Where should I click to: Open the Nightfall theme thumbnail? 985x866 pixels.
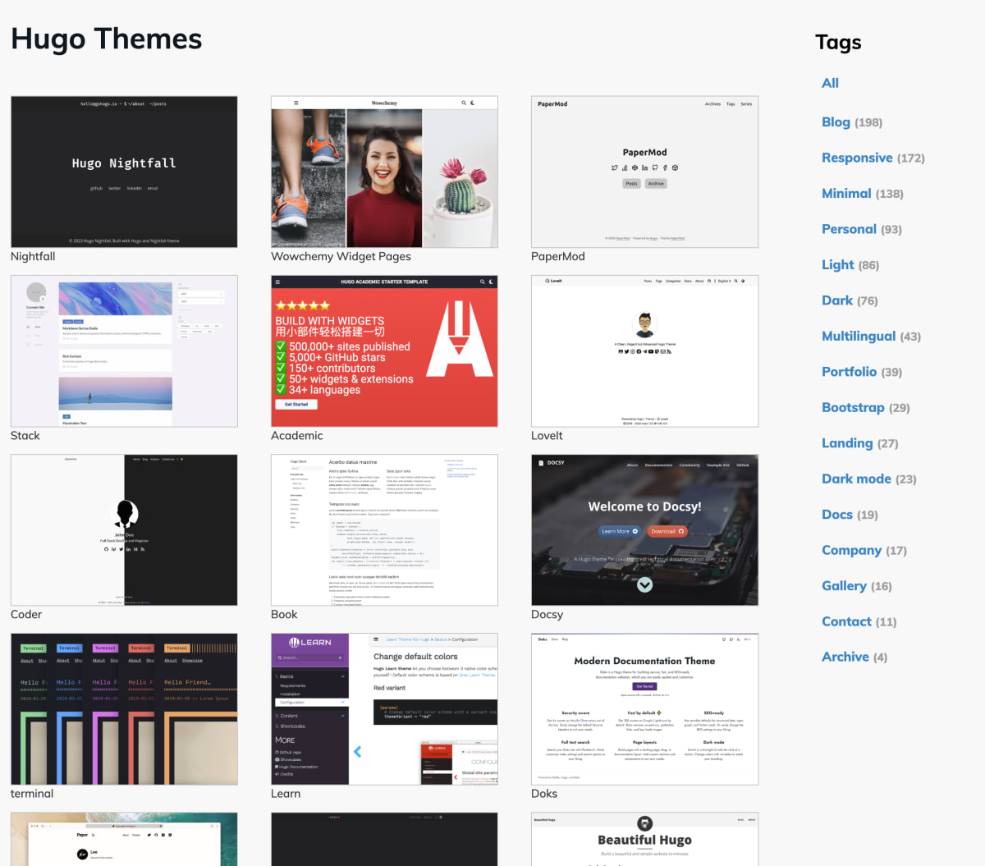[124, 172]
